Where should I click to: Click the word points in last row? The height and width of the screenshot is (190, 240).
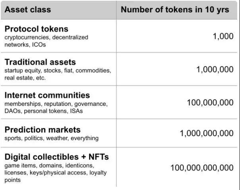pyautogui.click(x=13, y=180)
